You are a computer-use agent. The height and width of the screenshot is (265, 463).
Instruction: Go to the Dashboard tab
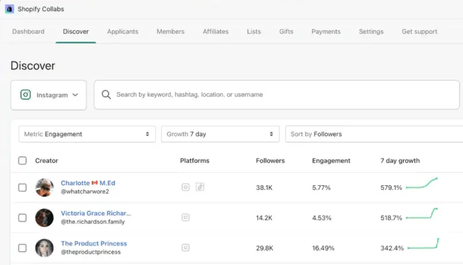pos(28,32)
